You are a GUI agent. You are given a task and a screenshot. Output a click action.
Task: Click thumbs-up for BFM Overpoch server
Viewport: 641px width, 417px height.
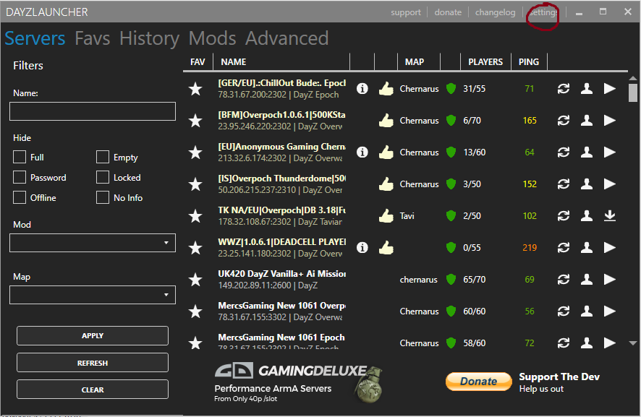pyautogui.click(x=386, y=121)
